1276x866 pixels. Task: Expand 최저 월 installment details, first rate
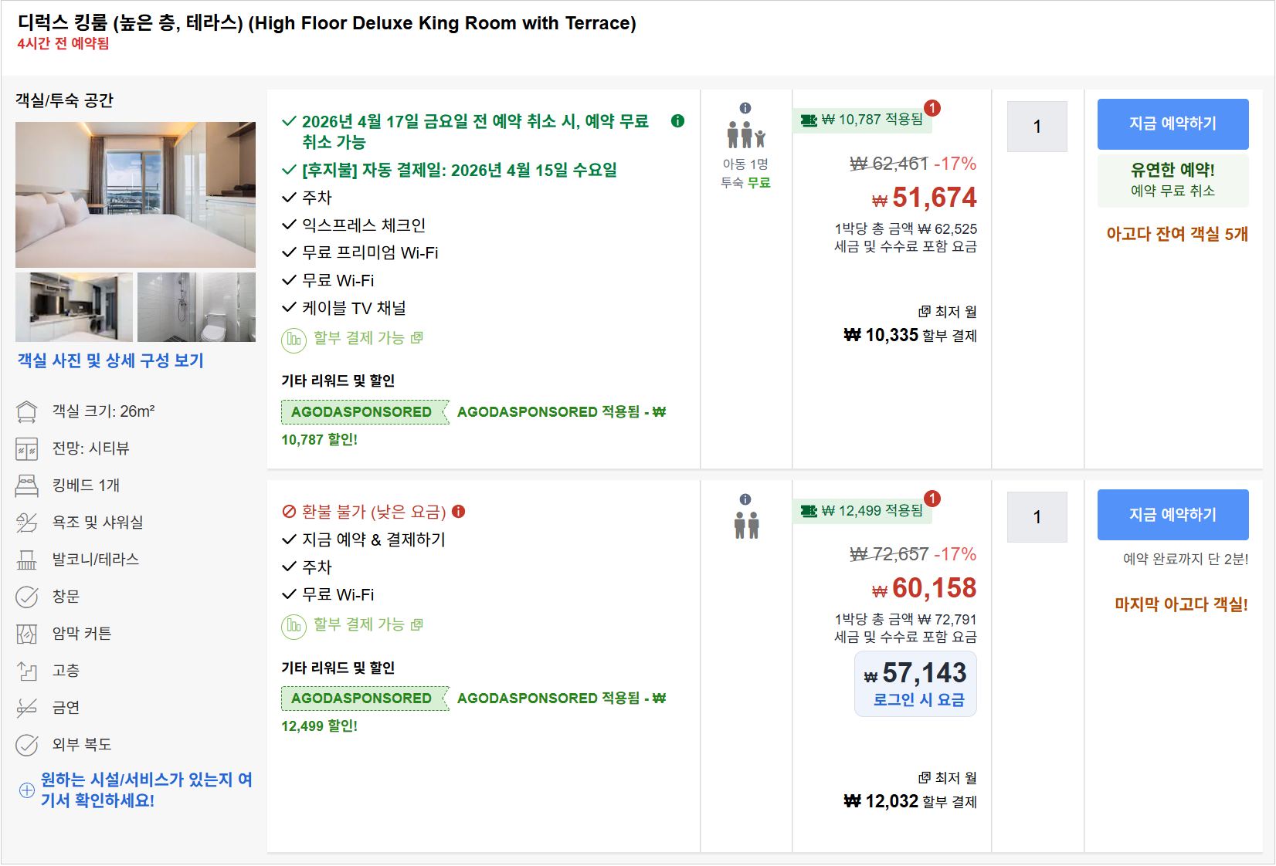pos(947,312)
